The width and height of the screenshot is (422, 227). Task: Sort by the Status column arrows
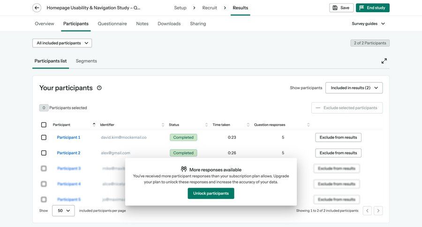click(x=206, y=125)
